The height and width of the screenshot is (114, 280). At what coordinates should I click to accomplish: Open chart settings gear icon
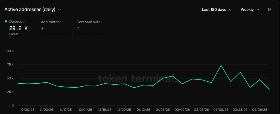point(269,10)
